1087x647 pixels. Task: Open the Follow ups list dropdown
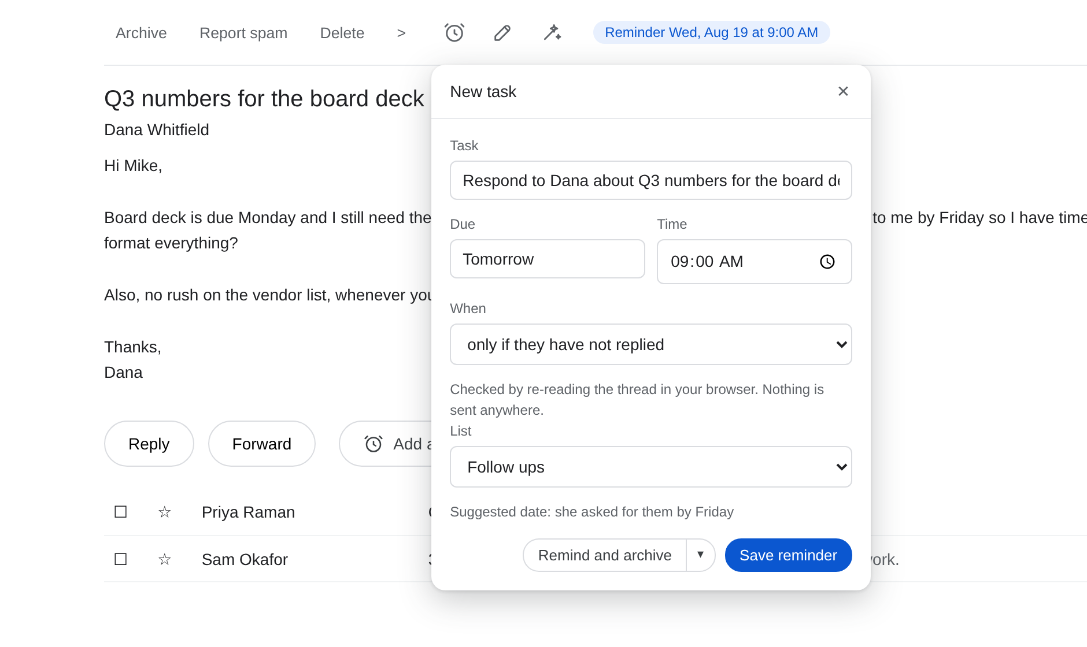click(x=650, y=467)
